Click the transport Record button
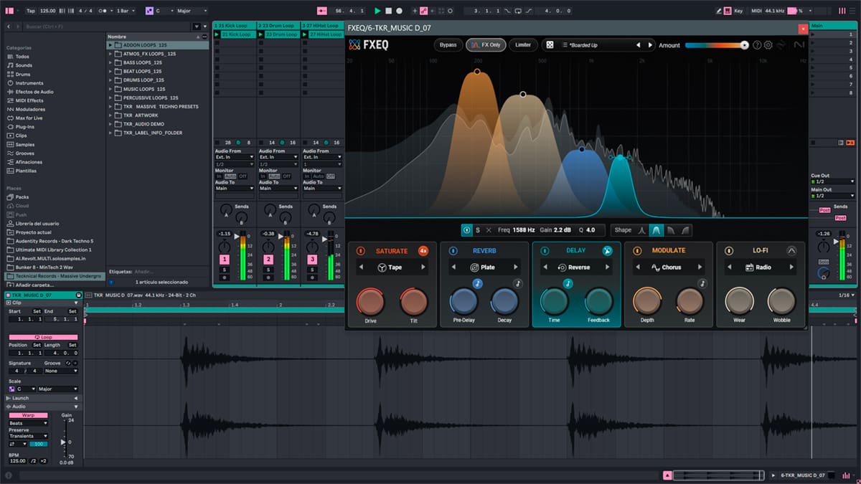This screenshot has height=484, width=861. tap(399, 11)
